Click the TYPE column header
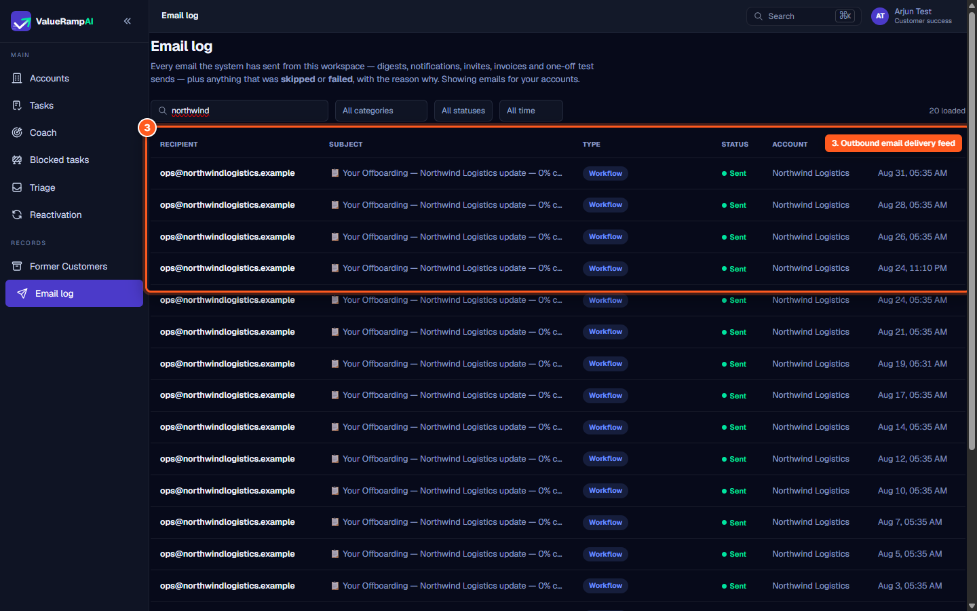This screenshot has height=611, width=977. [592, 145]
